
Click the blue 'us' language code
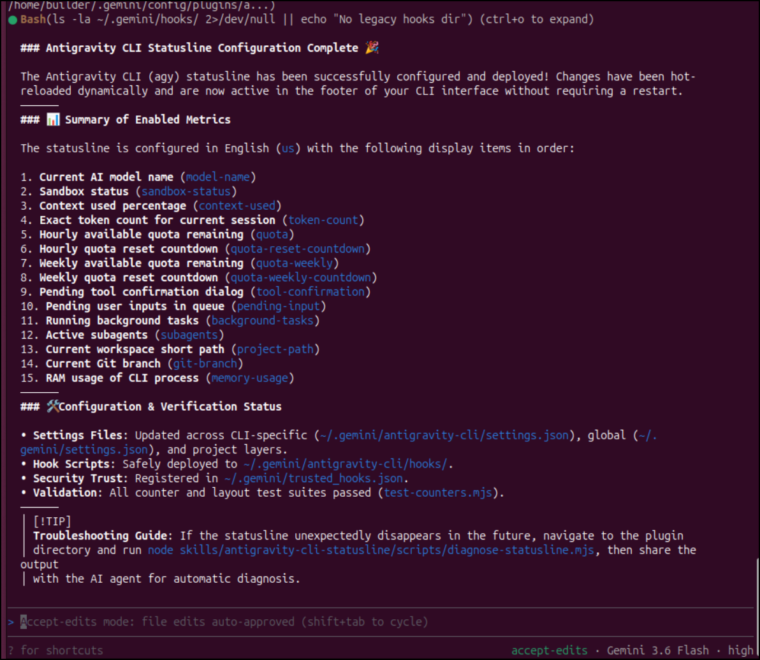[x=288, y=149]
